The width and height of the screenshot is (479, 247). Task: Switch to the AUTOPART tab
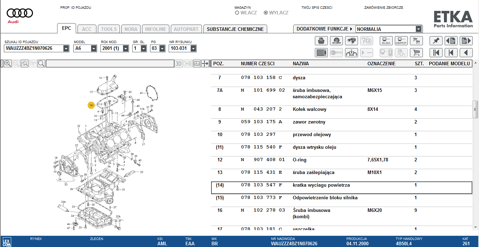click(186, 29)
